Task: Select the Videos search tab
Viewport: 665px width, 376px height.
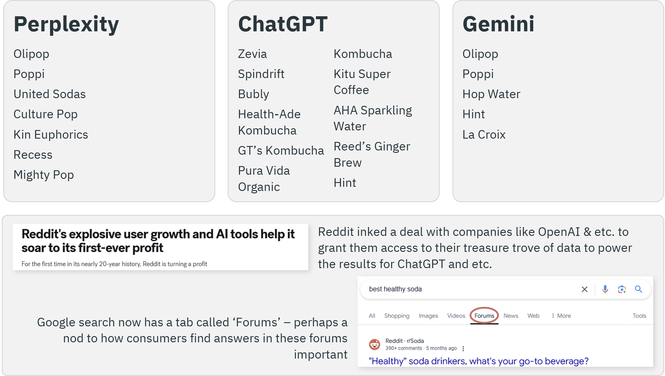Action: (x=456, y=316)
